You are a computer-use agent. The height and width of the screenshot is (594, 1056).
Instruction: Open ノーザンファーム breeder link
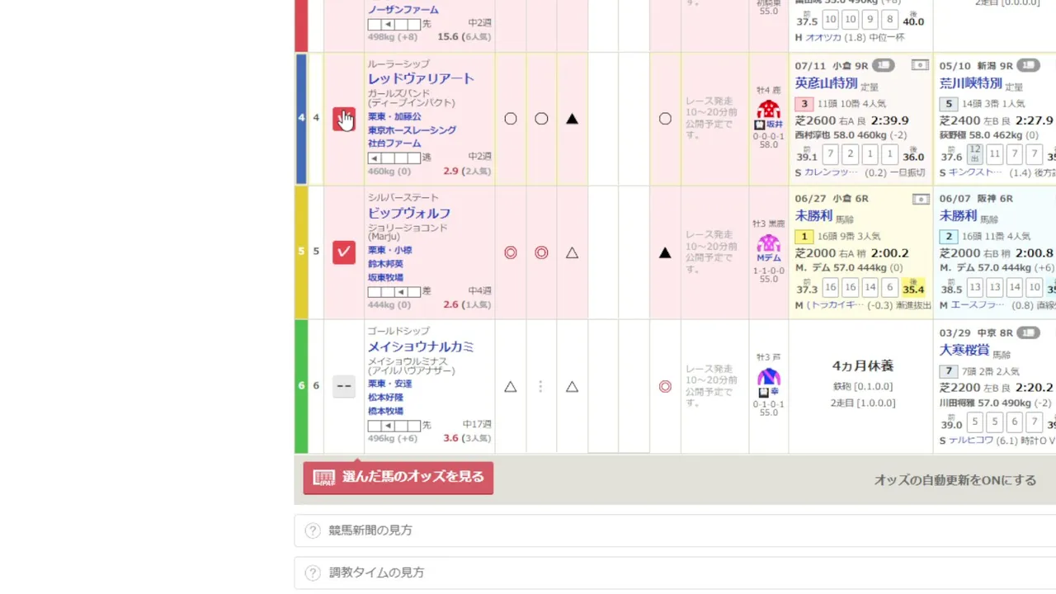(403, 10)
